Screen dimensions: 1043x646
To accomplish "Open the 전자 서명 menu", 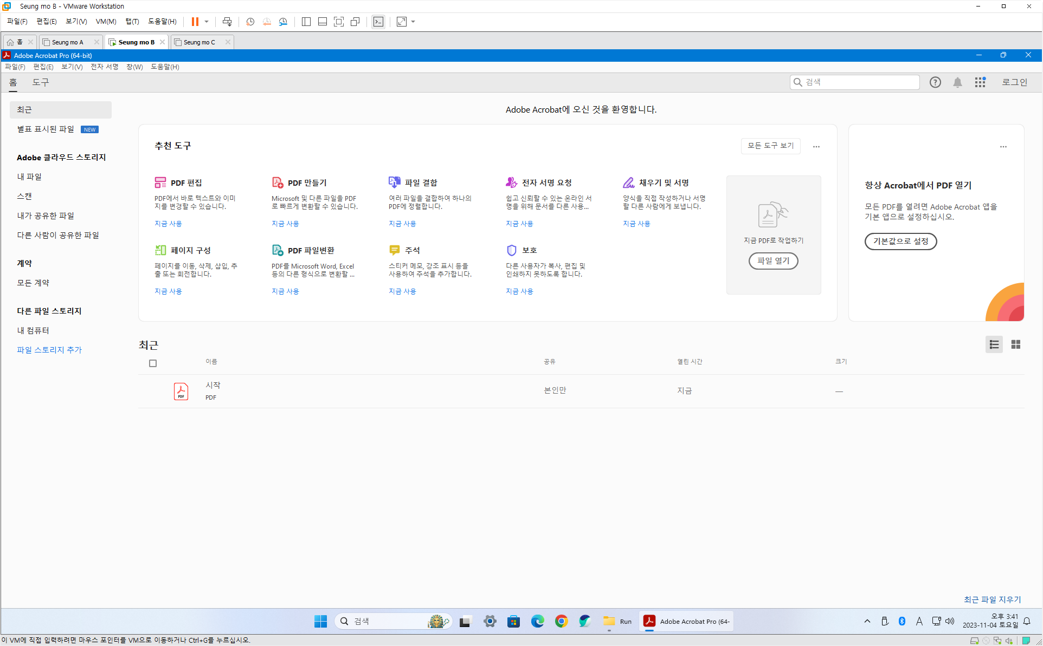I will pos(104,67).
